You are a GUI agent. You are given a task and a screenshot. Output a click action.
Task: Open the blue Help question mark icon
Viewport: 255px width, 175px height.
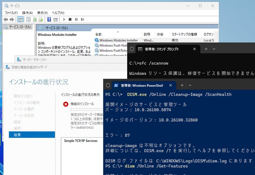(49, 19)
